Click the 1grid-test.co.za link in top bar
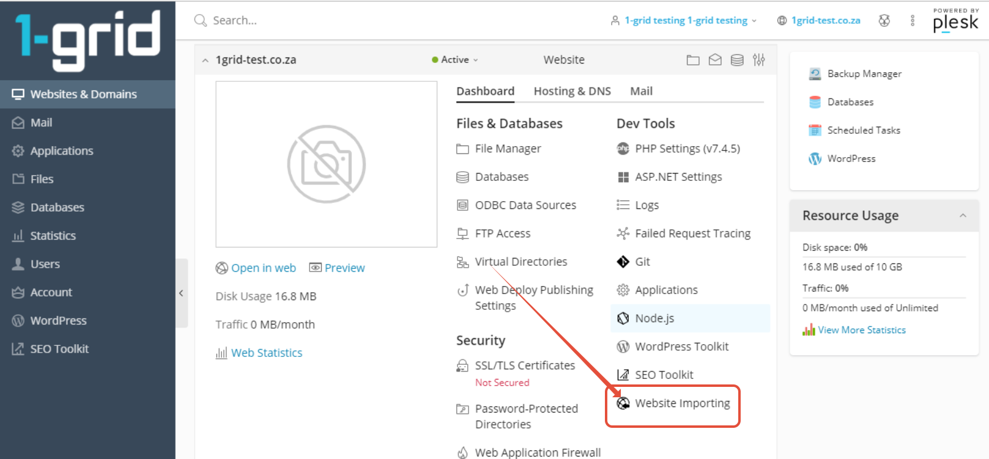The image size is (989, 459). (x=826, y=21)
